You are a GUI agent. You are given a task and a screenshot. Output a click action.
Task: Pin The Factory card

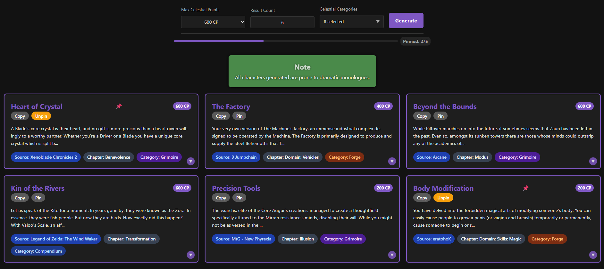239,116
